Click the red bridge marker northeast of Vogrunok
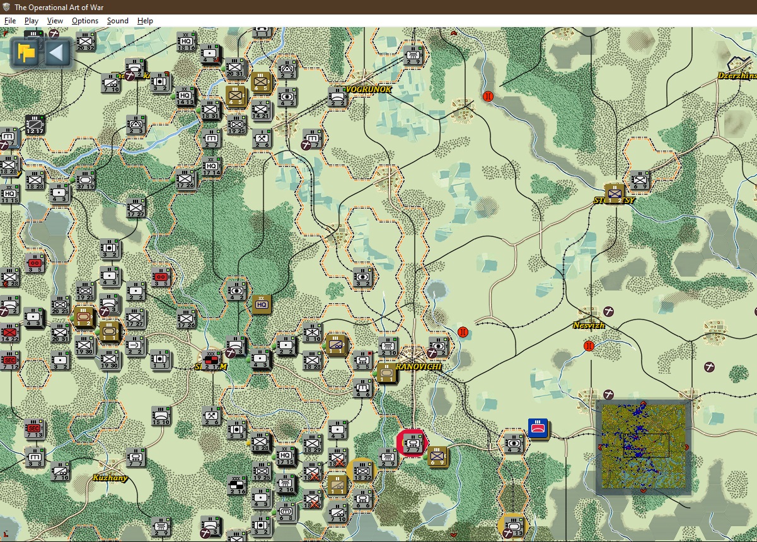Image resolution: width=757 pixels, height=542 pixels. [x=488, y=96]
